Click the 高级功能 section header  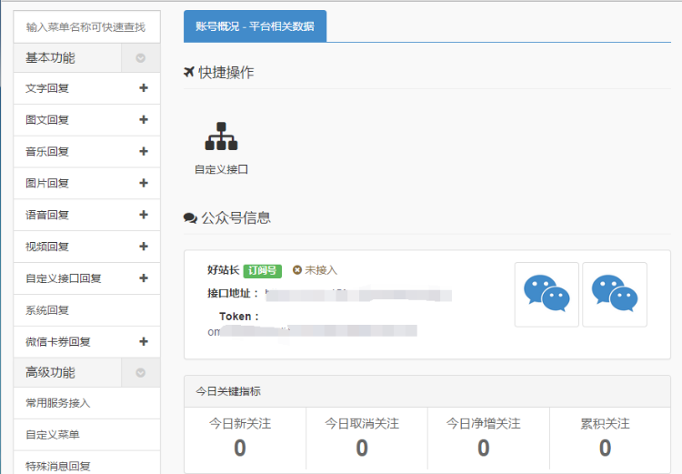[67, 373]
